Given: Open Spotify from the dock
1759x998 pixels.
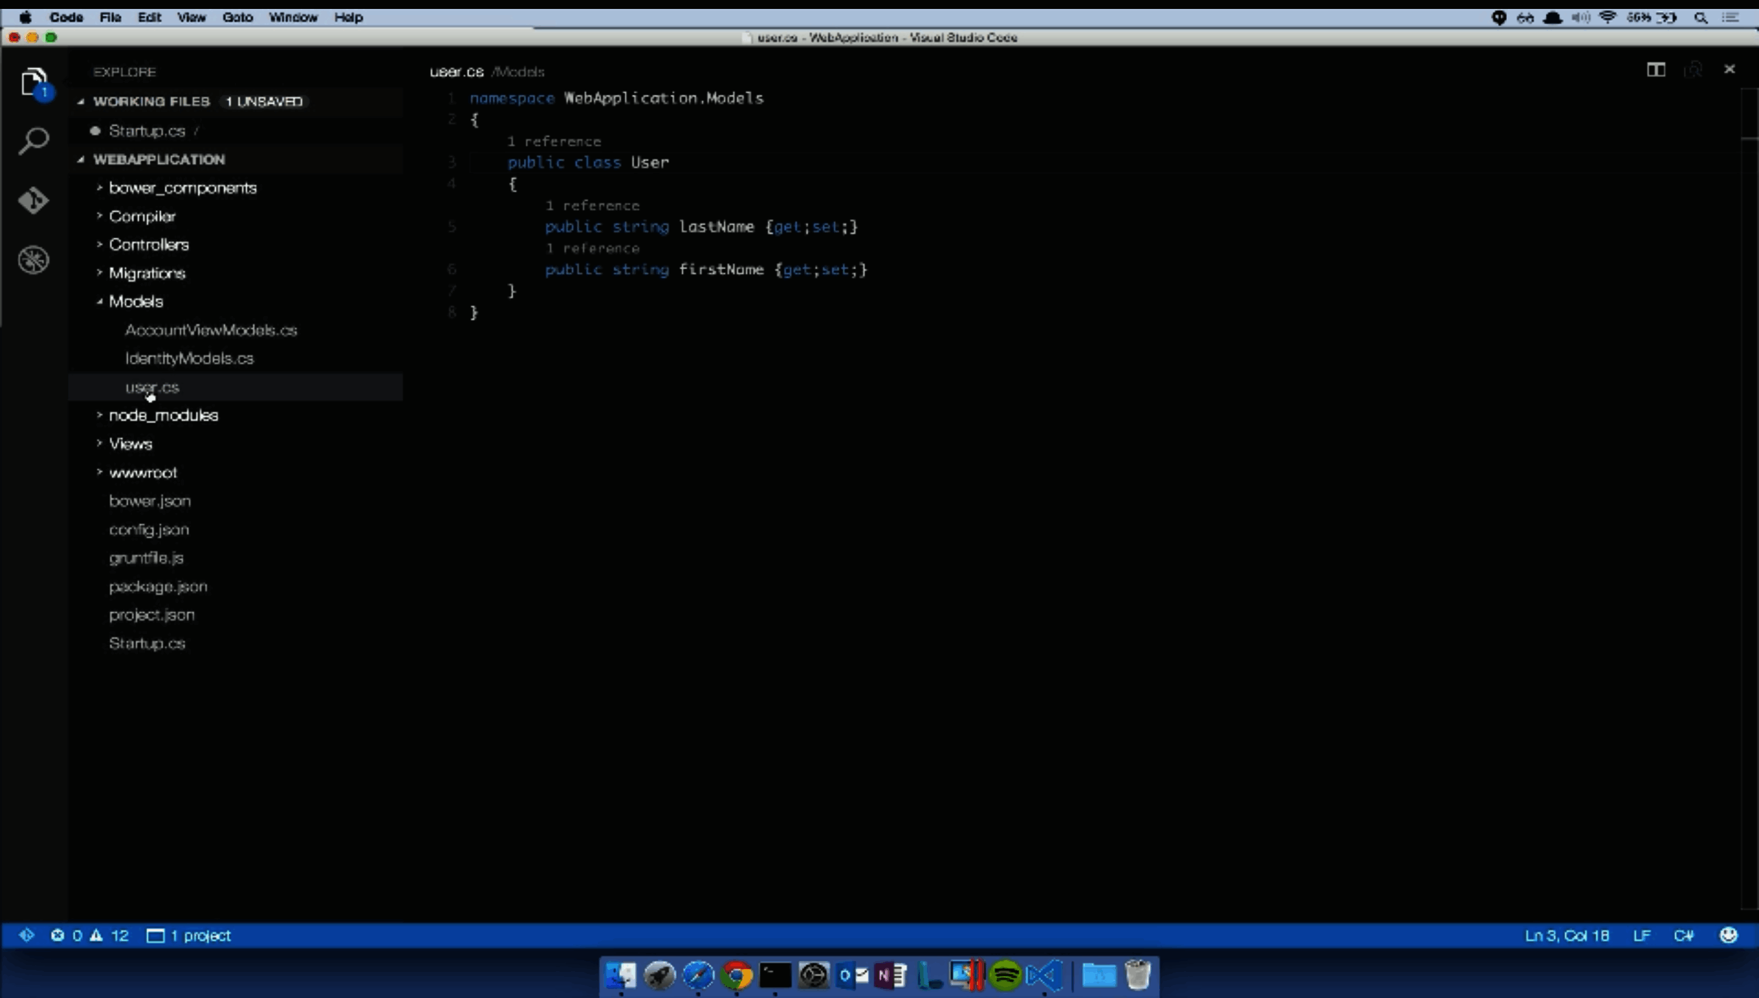Looking at the screenshot, I should coord(1006,975).
